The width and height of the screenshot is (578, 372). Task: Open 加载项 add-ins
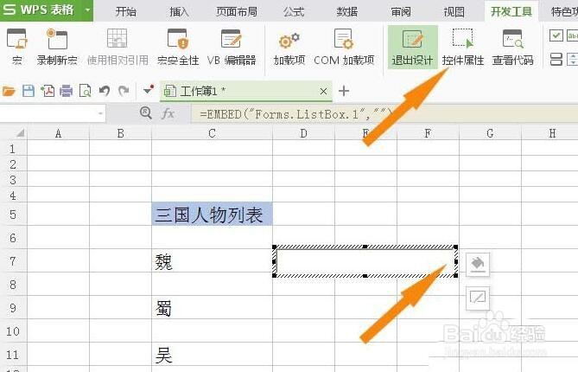tap(289, 47)
